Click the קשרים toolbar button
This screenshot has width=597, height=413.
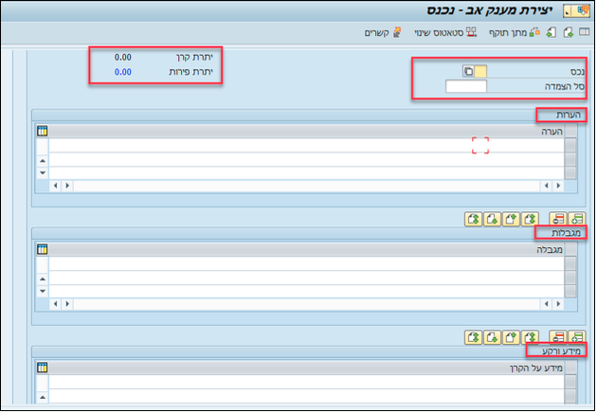point(383,33)
